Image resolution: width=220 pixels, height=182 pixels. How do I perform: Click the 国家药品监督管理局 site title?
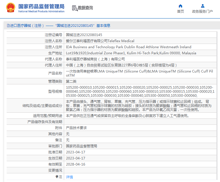tap(41, 6)
